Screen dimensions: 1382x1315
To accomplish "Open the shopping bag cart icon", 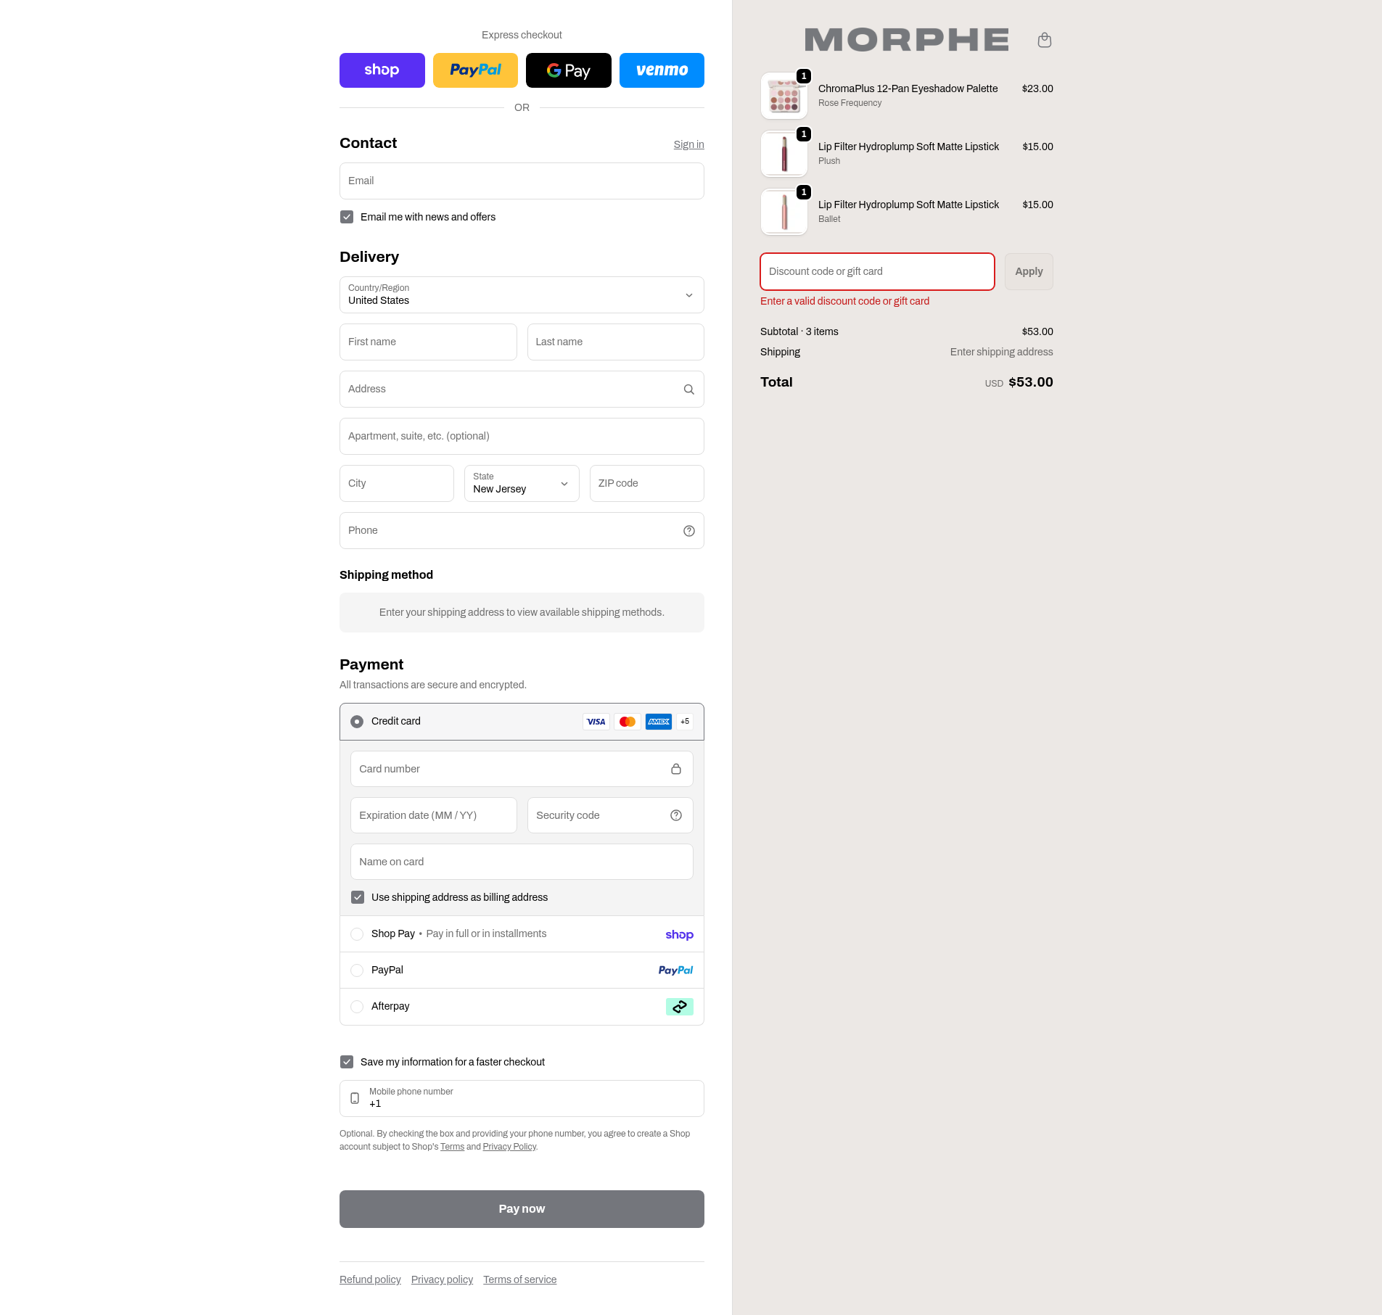I will point(1044,40).
